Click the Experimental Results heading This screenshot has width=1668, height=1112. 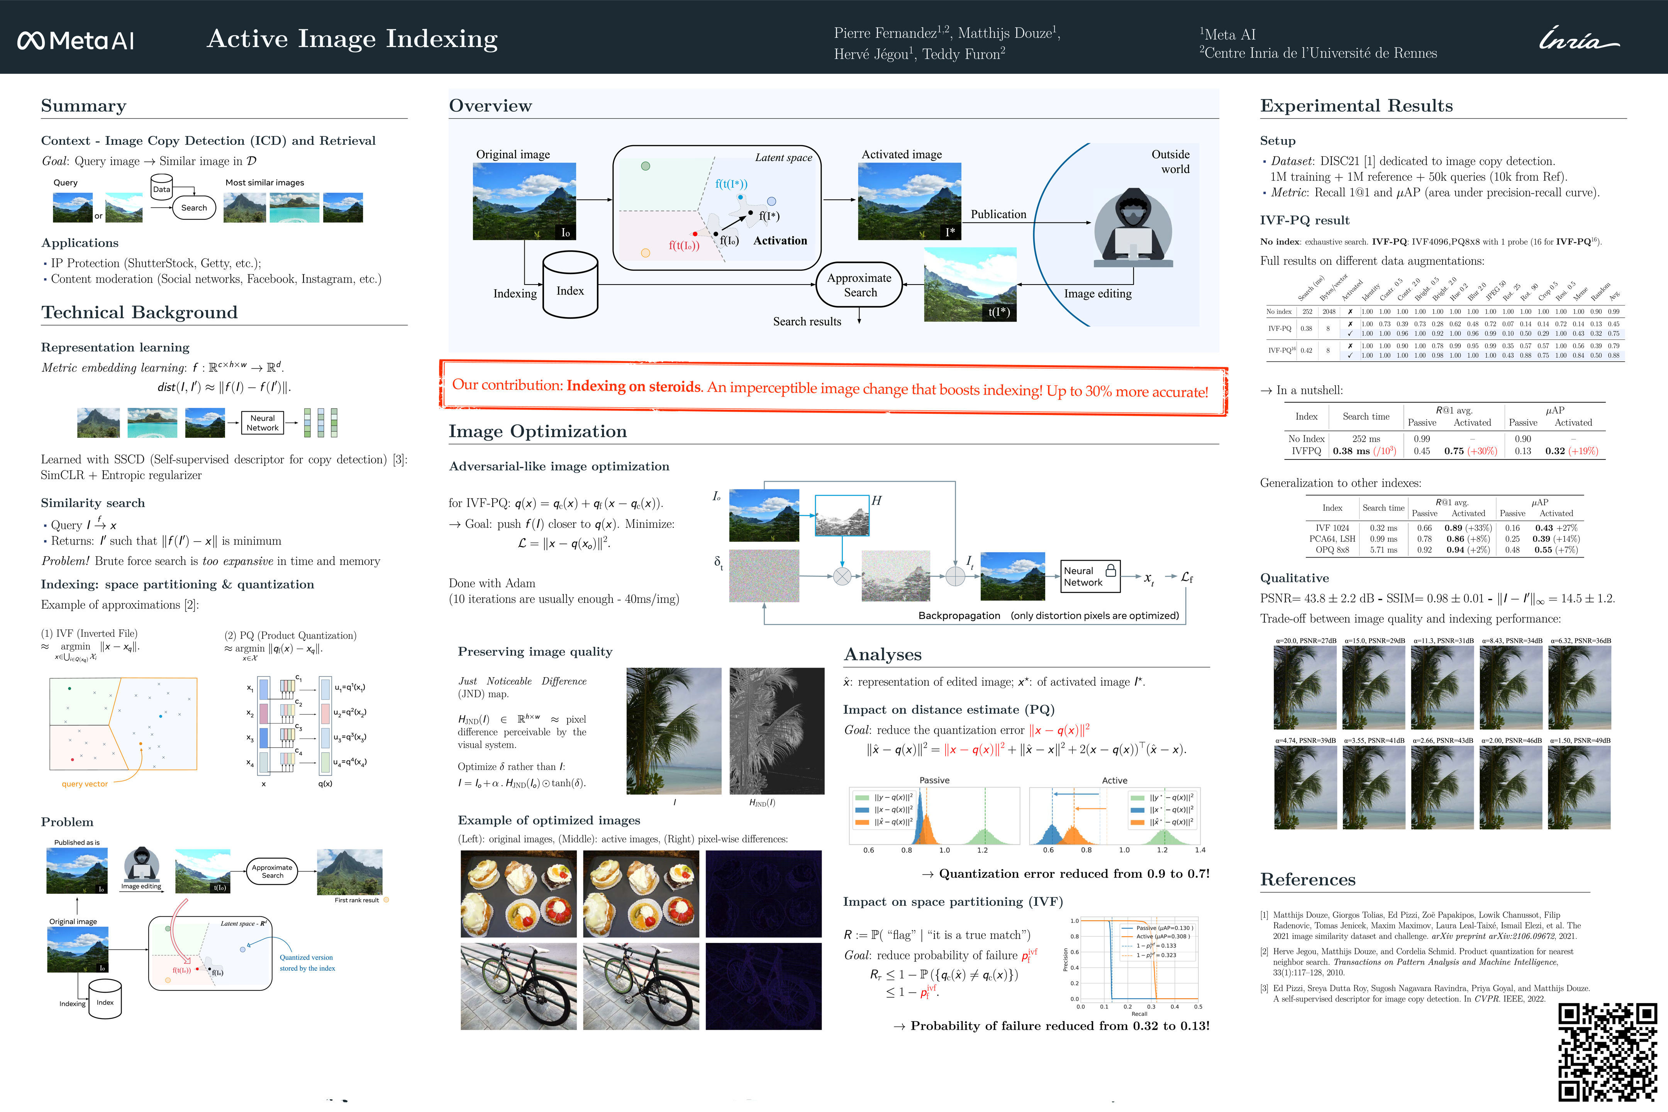1356,106
